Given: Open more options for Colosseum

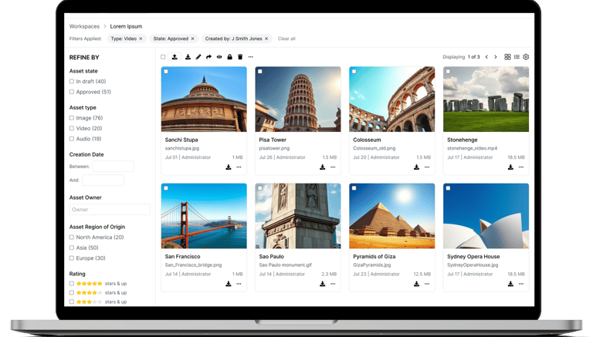Looking at the screenshot, I should pos(427,167).
